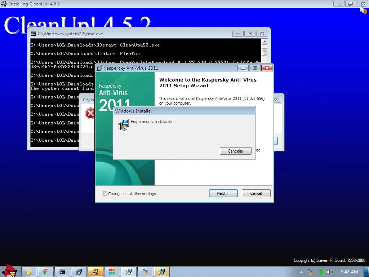Image resolution: width=369 pixels, height=277 pixels.
Task: Minimize the Installing CleanUp! 4.5.2 window
Action: [339, 4]
